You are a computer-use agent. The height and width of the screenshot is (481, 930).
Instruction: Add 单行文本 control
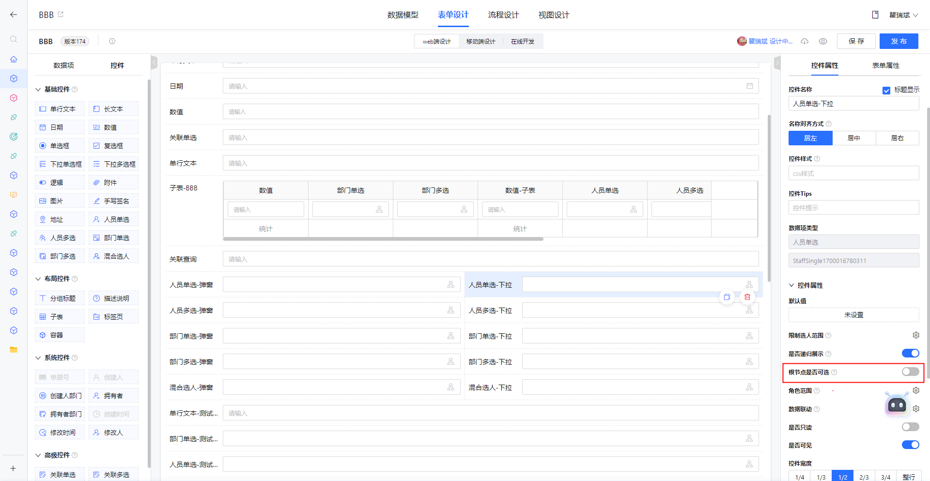pyautogui.click(x=60, y=109)
